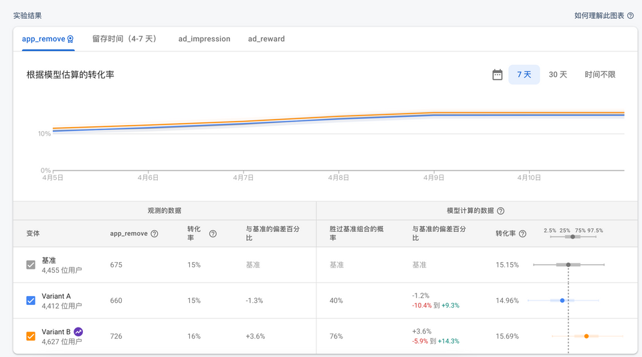
Task: Click the 4,455 位用户 user count
Action: tap(62, 270)
